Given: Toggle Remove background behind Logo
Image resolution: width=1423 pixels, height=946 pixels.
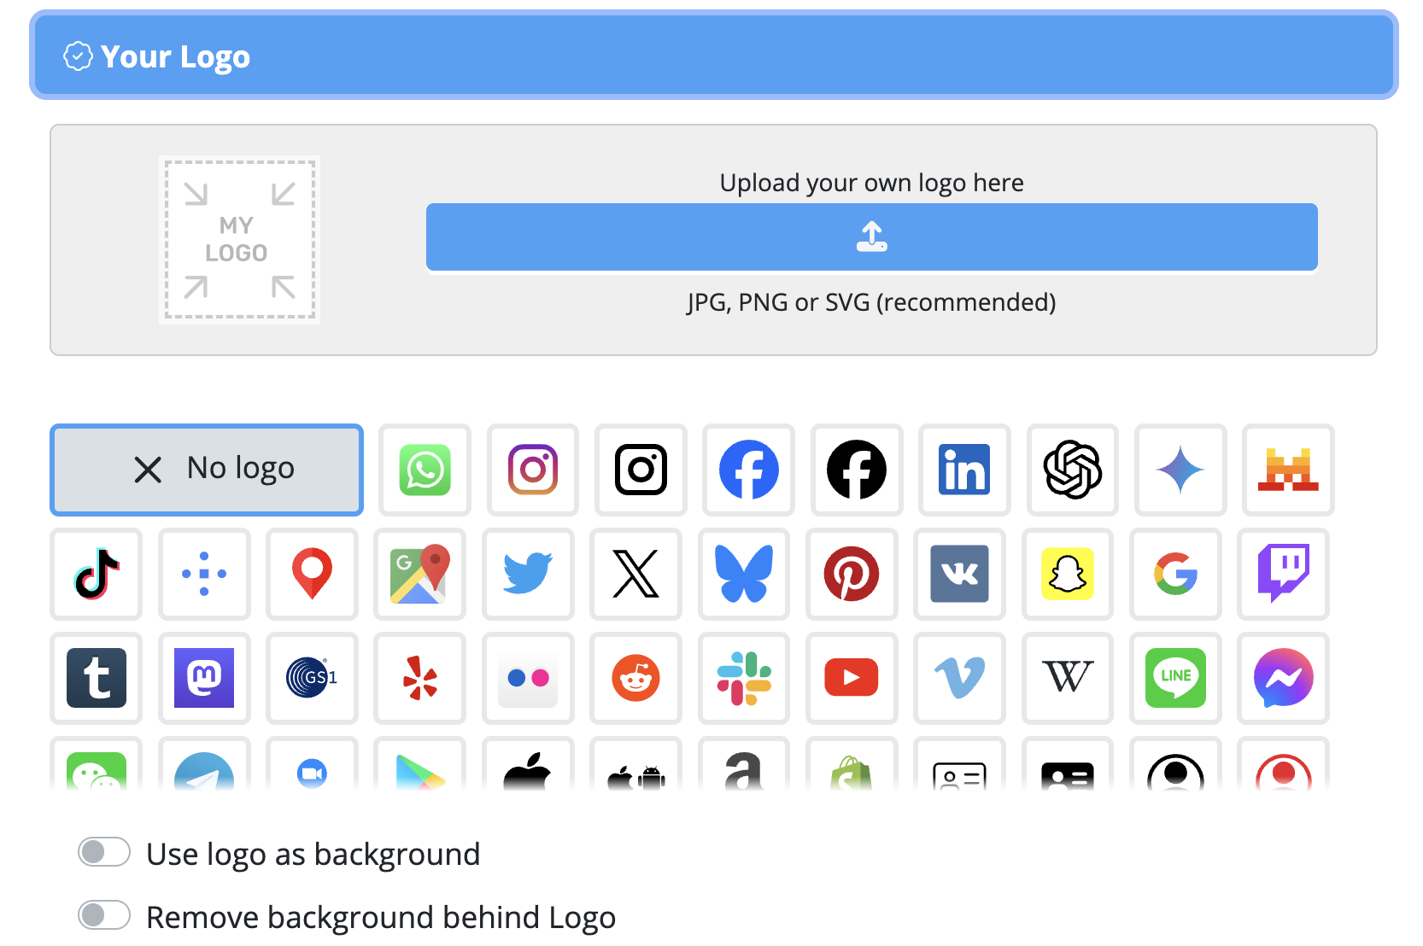Looking at the screenshot, I should point(104,915).
